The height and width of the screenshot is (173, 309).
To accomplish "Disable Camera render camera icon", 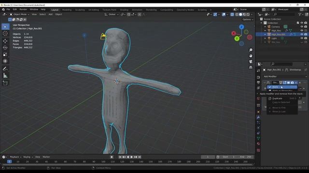I will tap(306, 27).
